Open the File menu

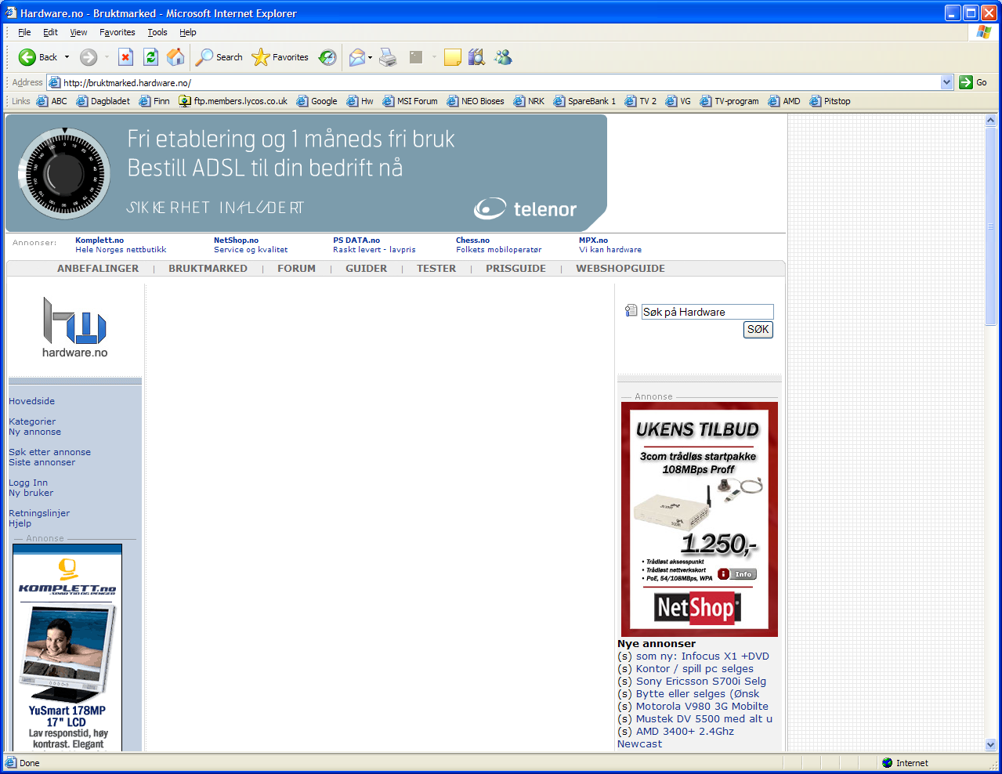(x=24, y=32)
